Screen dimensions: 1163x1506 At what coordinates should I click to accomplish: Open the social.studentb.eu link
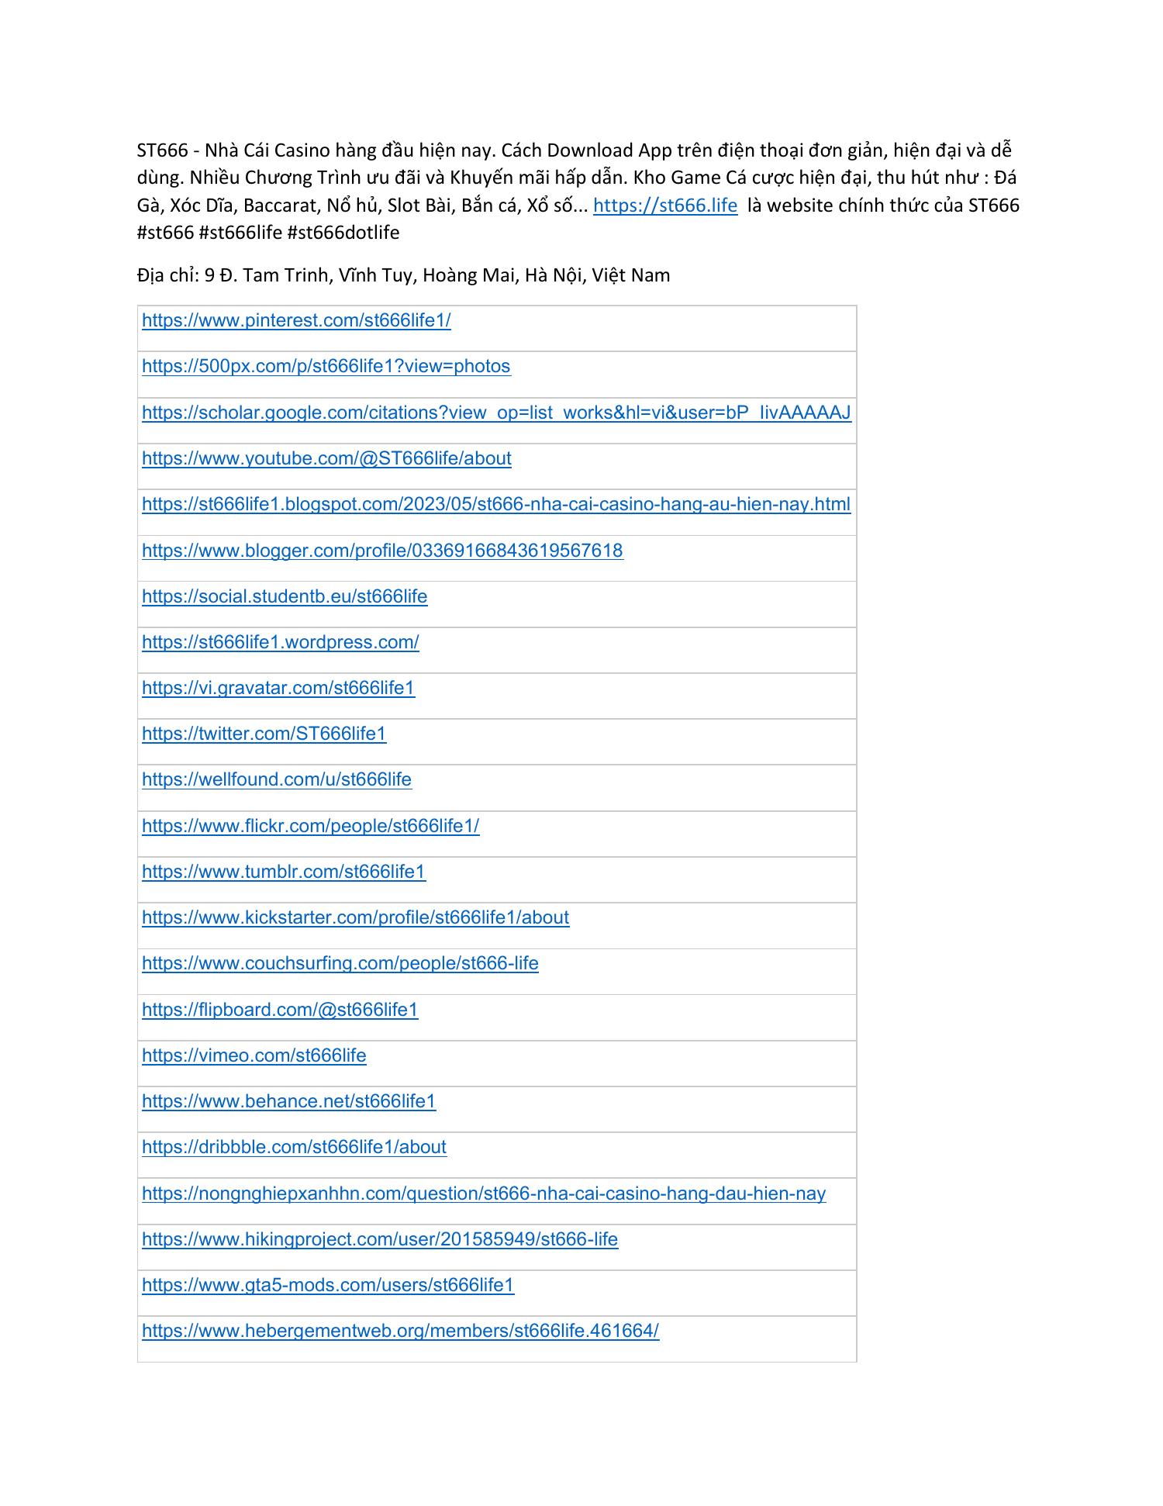pos(285,596)
